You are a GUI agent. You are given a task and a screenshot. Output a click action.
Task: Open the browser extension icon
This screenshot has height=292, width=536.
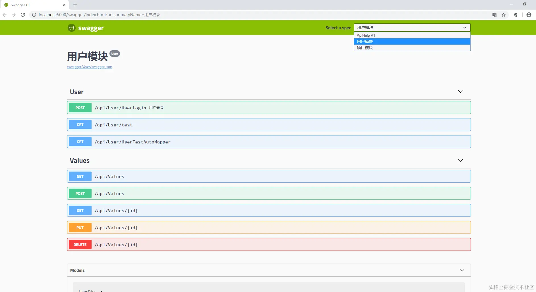(516, 15)
